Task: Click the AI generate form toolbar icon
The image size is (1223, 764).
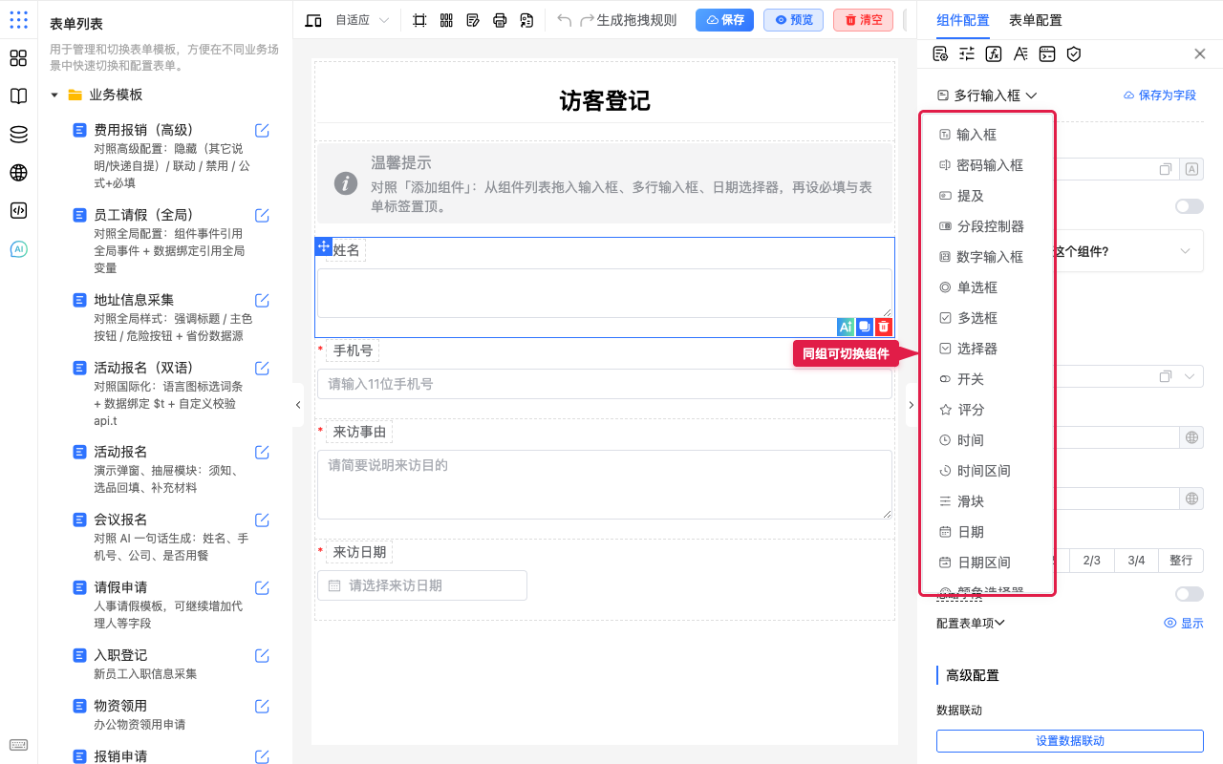Action: (x=526, y=20)
